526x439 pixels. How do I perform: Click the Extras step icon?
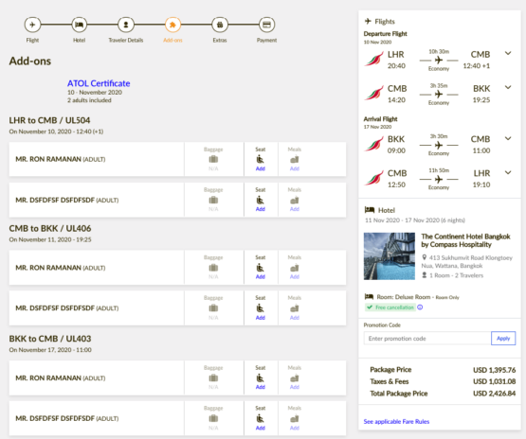pyautogui.click(x=220, y=25)
